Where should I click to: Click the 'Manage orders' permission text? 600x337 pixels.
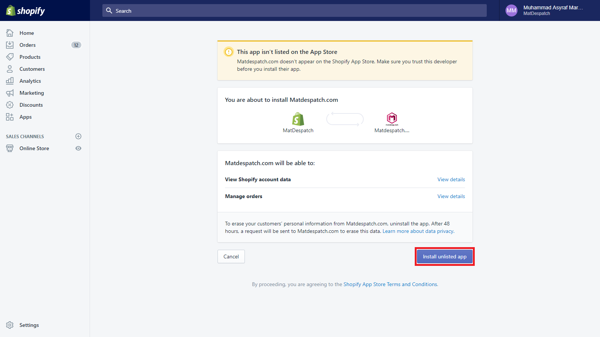tap(243, 196)
